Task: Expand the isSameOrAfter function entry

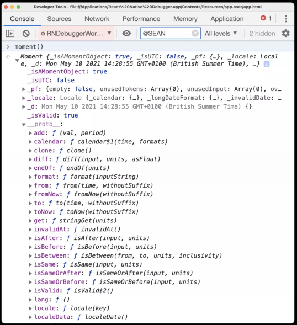Action: point(30,273)
